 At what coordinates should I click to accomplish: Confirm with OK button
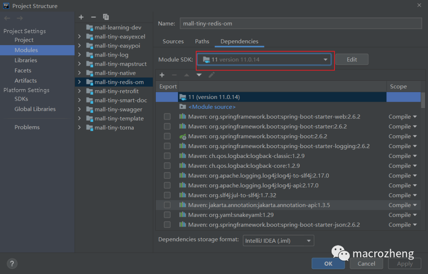click(x=328, y=264)
